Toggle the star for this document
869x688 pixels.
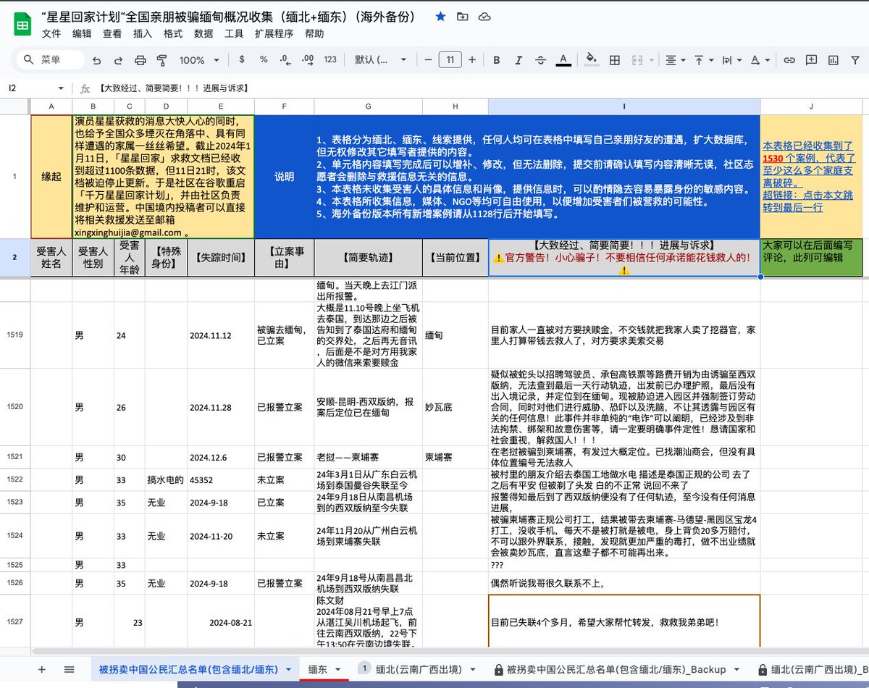[x=440, y=17]
